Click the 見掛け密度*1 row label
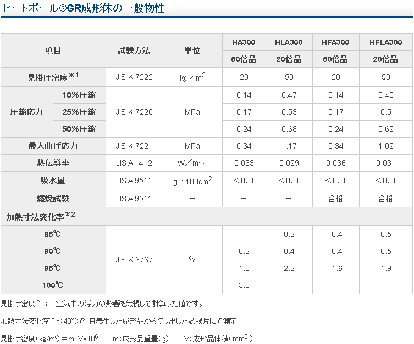 tap(53, 77)
